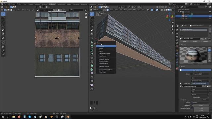Open the Global transform orientation dropdown
212x119 pixels.
point(123,7)
